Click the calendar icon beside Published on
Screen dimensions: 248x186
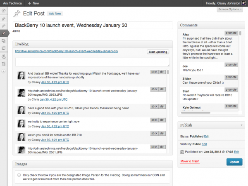182,152
